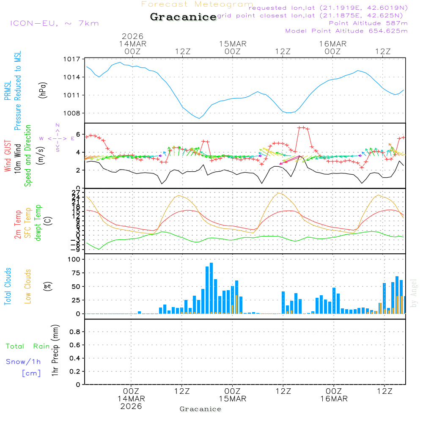Select the ICON-EU ~7km model label
This screenshot has width=423, height=423.
coord(54,23)
